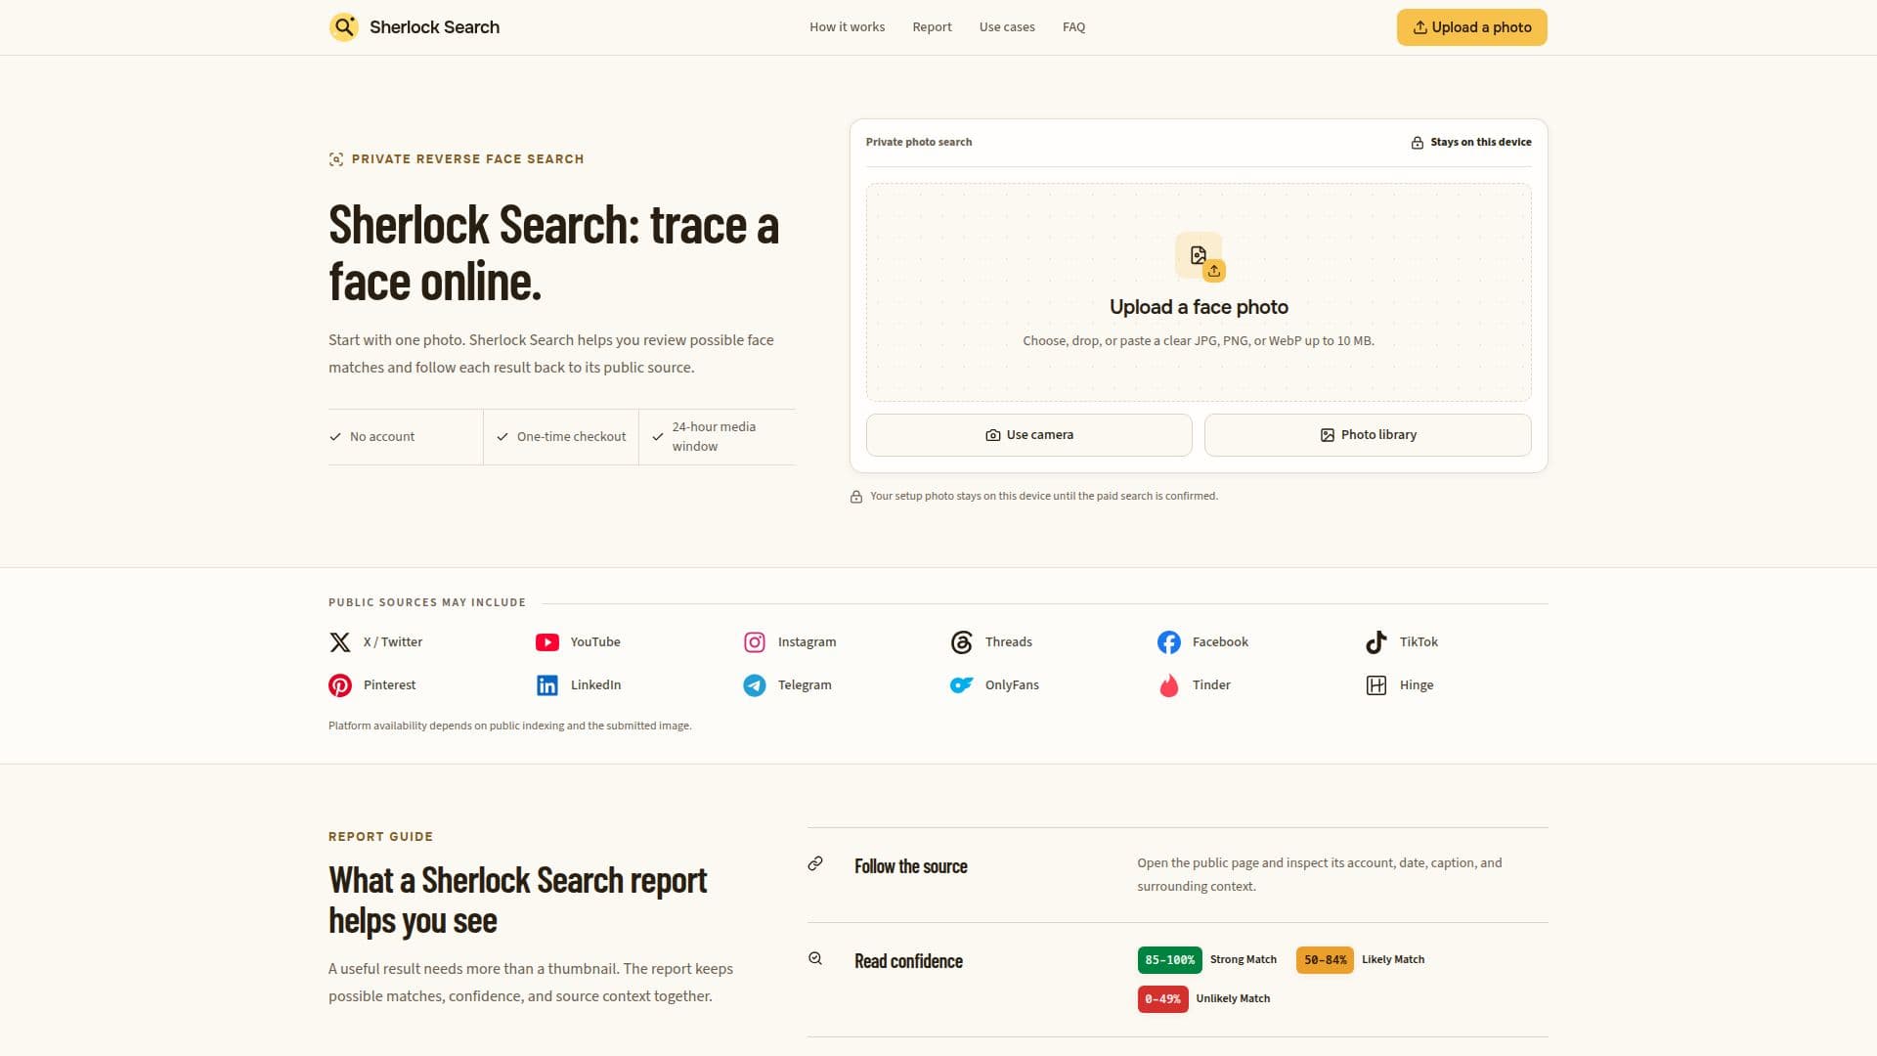Click the 0-49% red confidence badge
The image size is (1877, 1056).
[x=1162, y=999]
